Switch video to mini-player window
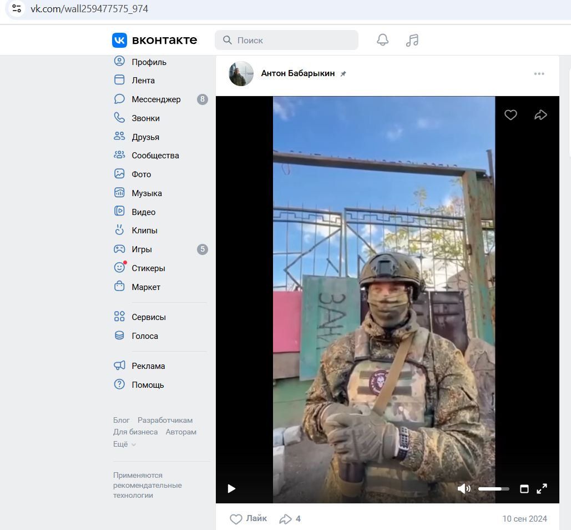This screenshot has width=571, height=530. tap(524, 489)
